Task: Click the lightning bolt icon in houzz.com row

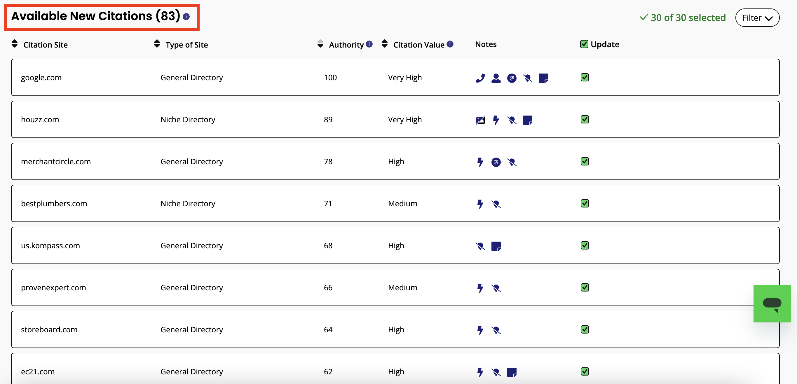Action: point(496,120)
